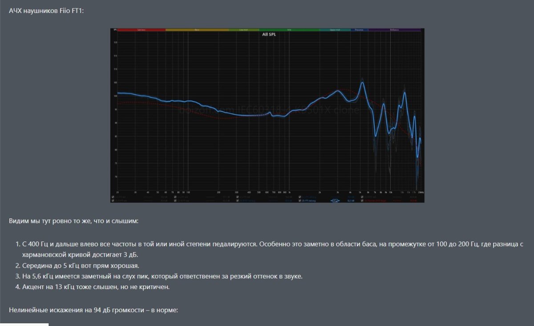Click the 20kHz label on frequency axis
Viewport: 534px width, 326px height.
[x=421, y=193]
